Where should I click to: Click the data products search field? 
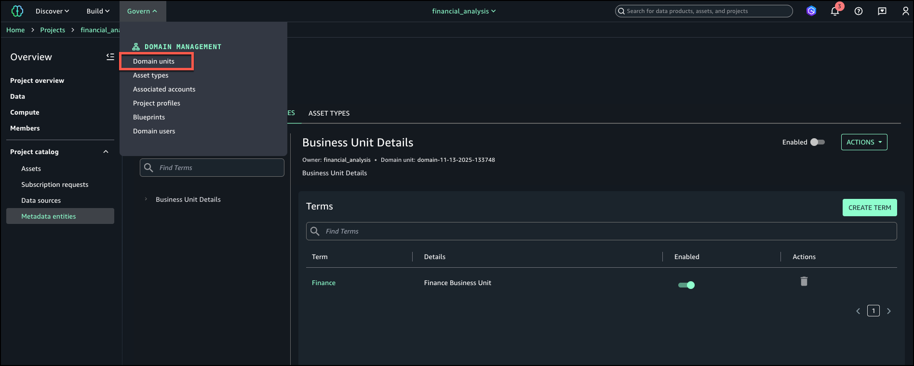tap(704, 11)
